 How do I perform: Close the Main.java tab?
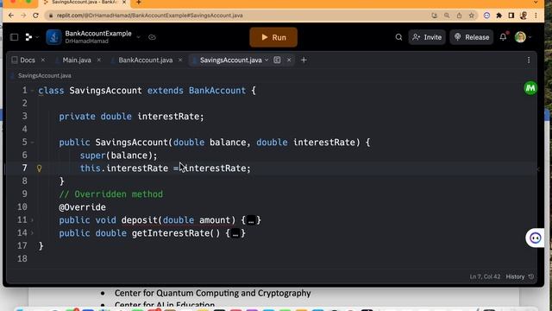pos(99,60)
